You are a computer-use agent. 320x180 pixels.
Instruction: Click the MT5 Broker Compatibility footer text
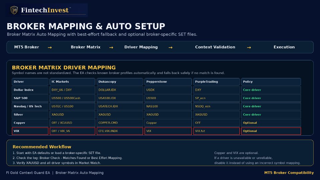[x=289, y=173]
